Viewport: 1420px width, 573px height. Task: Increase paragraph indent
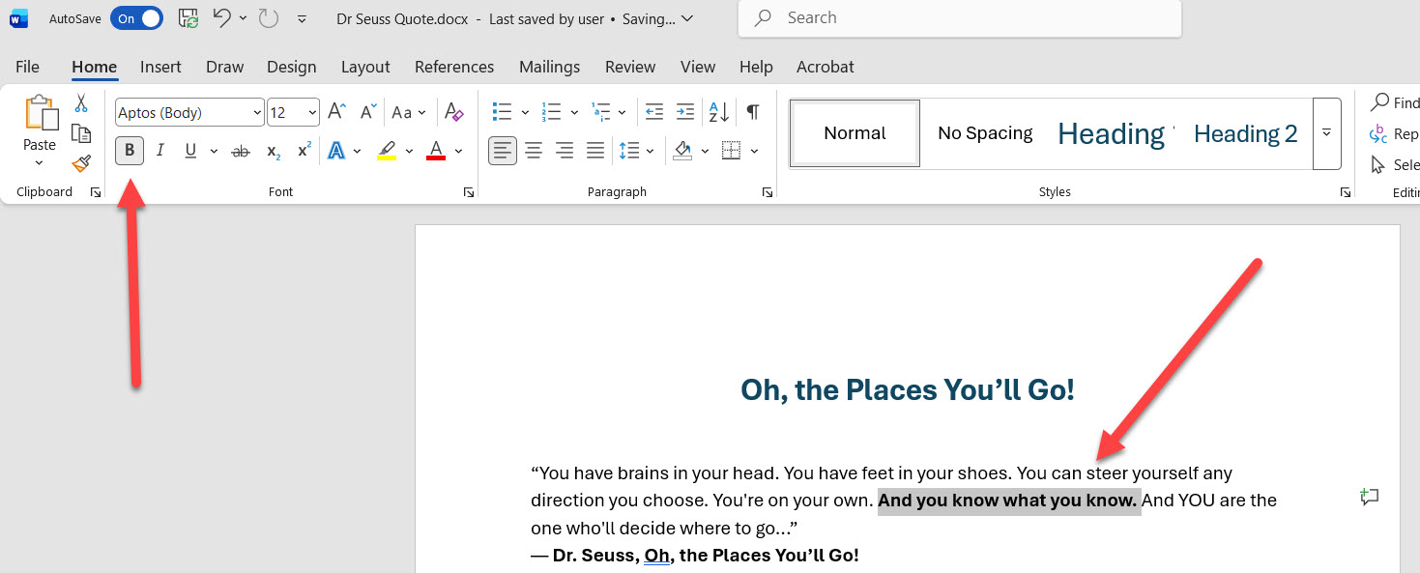tap(685, 112)
